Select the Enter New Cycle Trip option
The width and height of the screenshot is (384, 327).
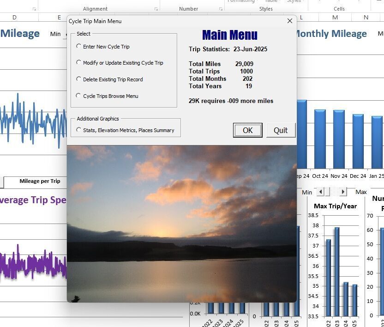click(79, 46)
